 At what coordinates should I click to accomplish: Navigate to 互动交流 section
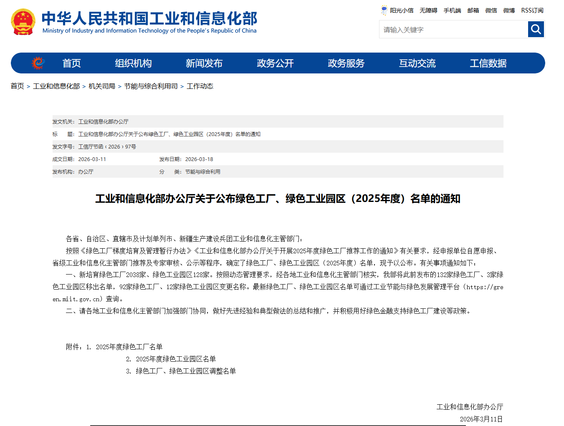coord(417,63)
